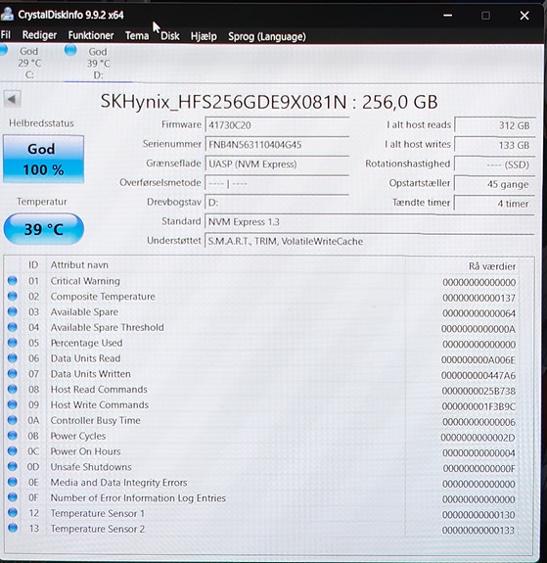Click the status dot for Power On Hours

point(12,450)
